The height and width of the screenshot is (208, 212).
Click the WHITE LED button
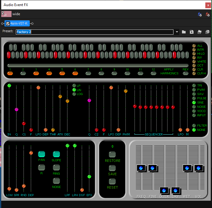194,61
